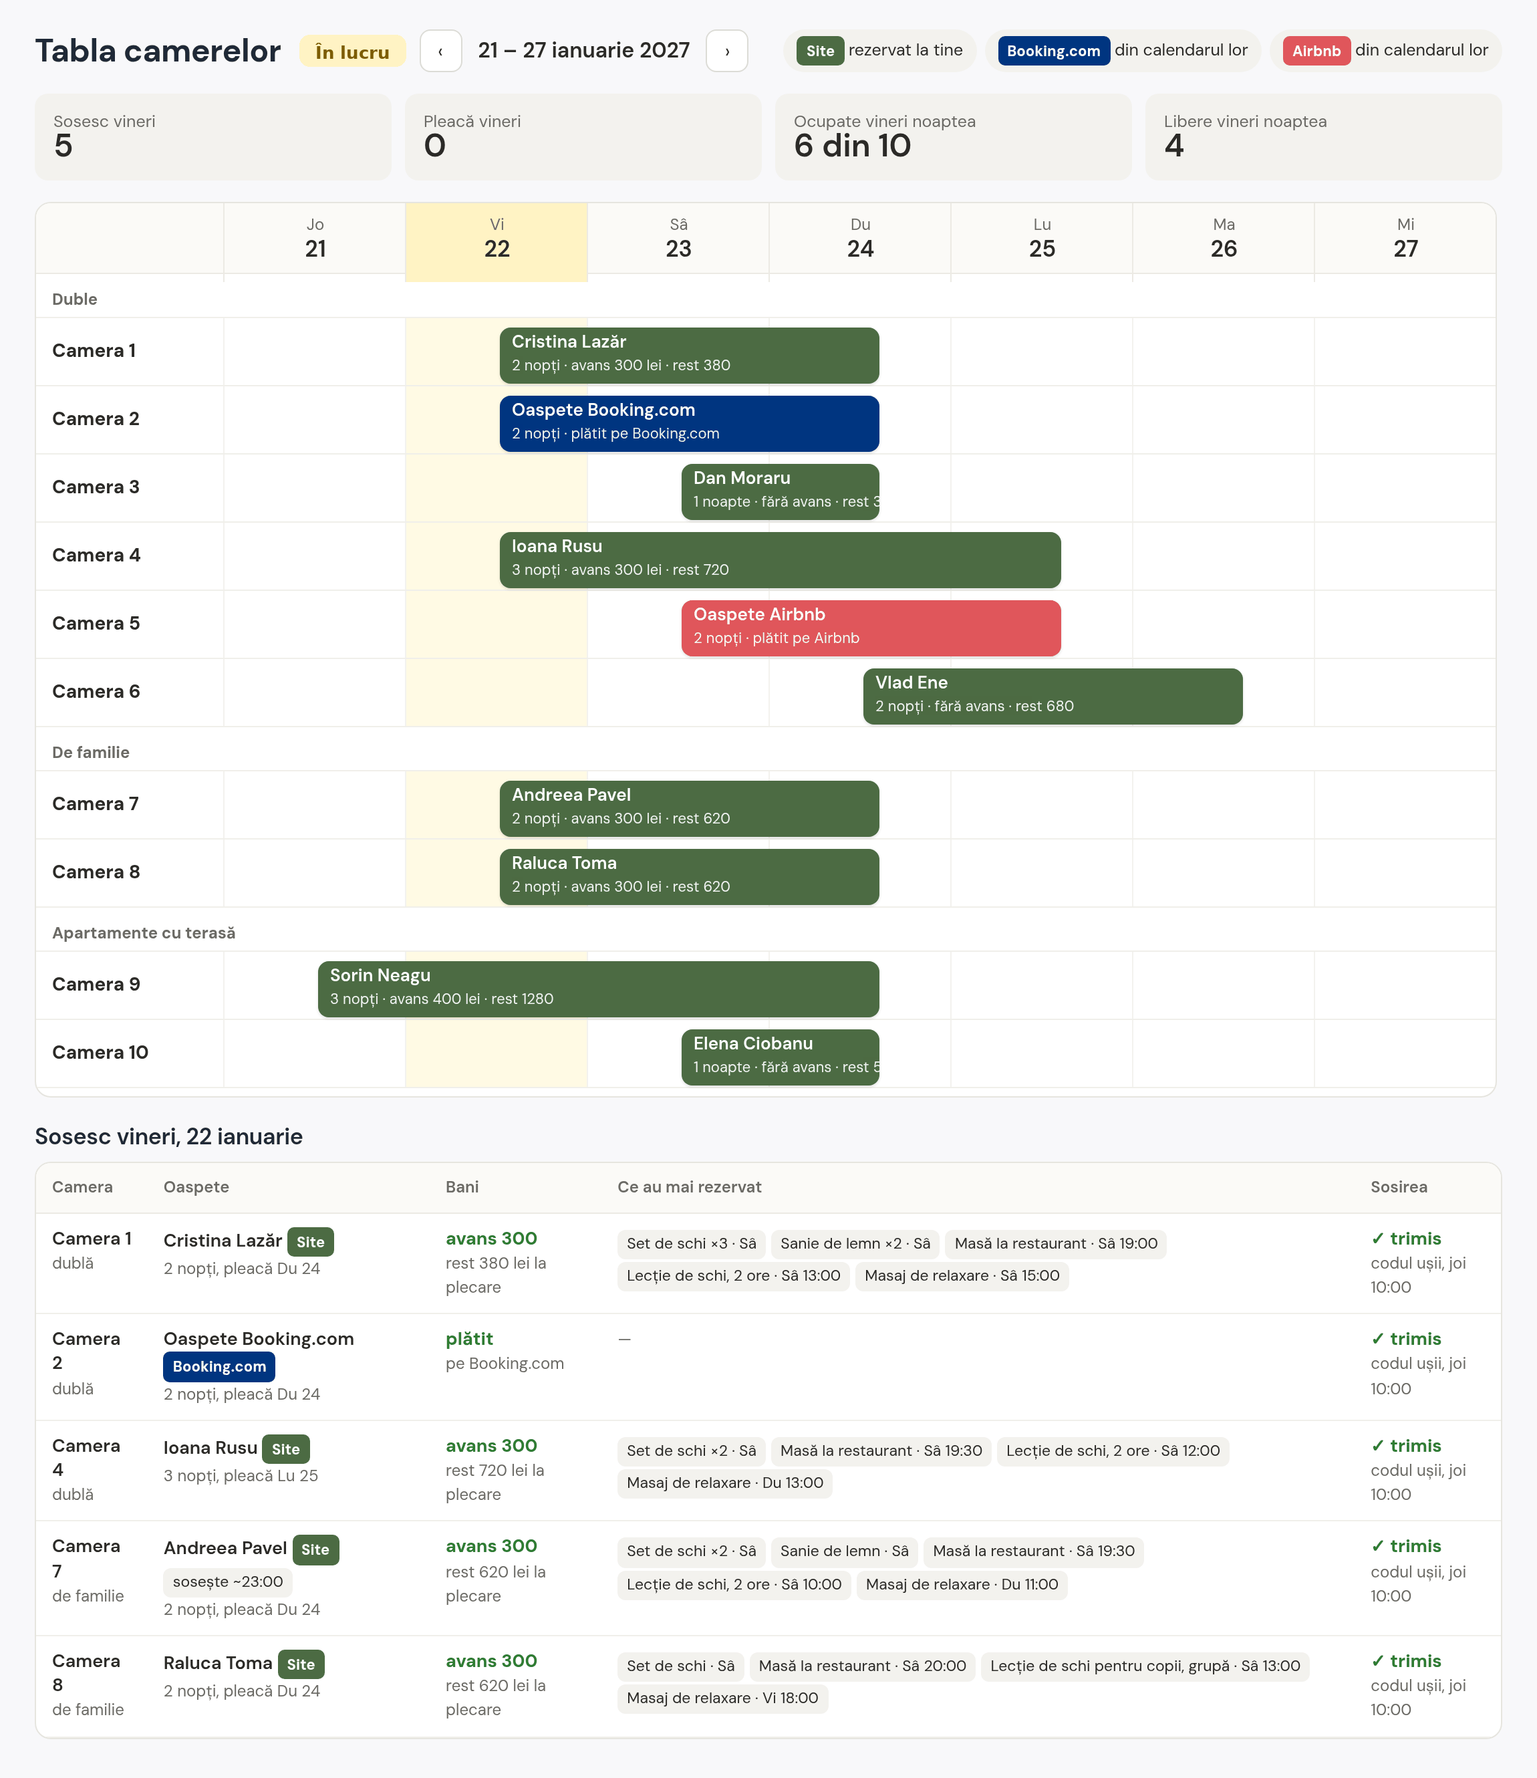Click the Booking.com legend badge
Viewport: 1537px width, 1778px height.
click(1053, 51)
